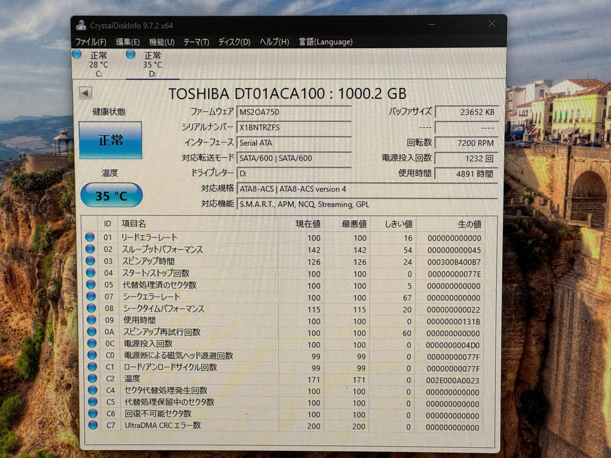
Task: Click the current value 171 in 温度 row
Action: pyautogui.click(x=314, y=380)
